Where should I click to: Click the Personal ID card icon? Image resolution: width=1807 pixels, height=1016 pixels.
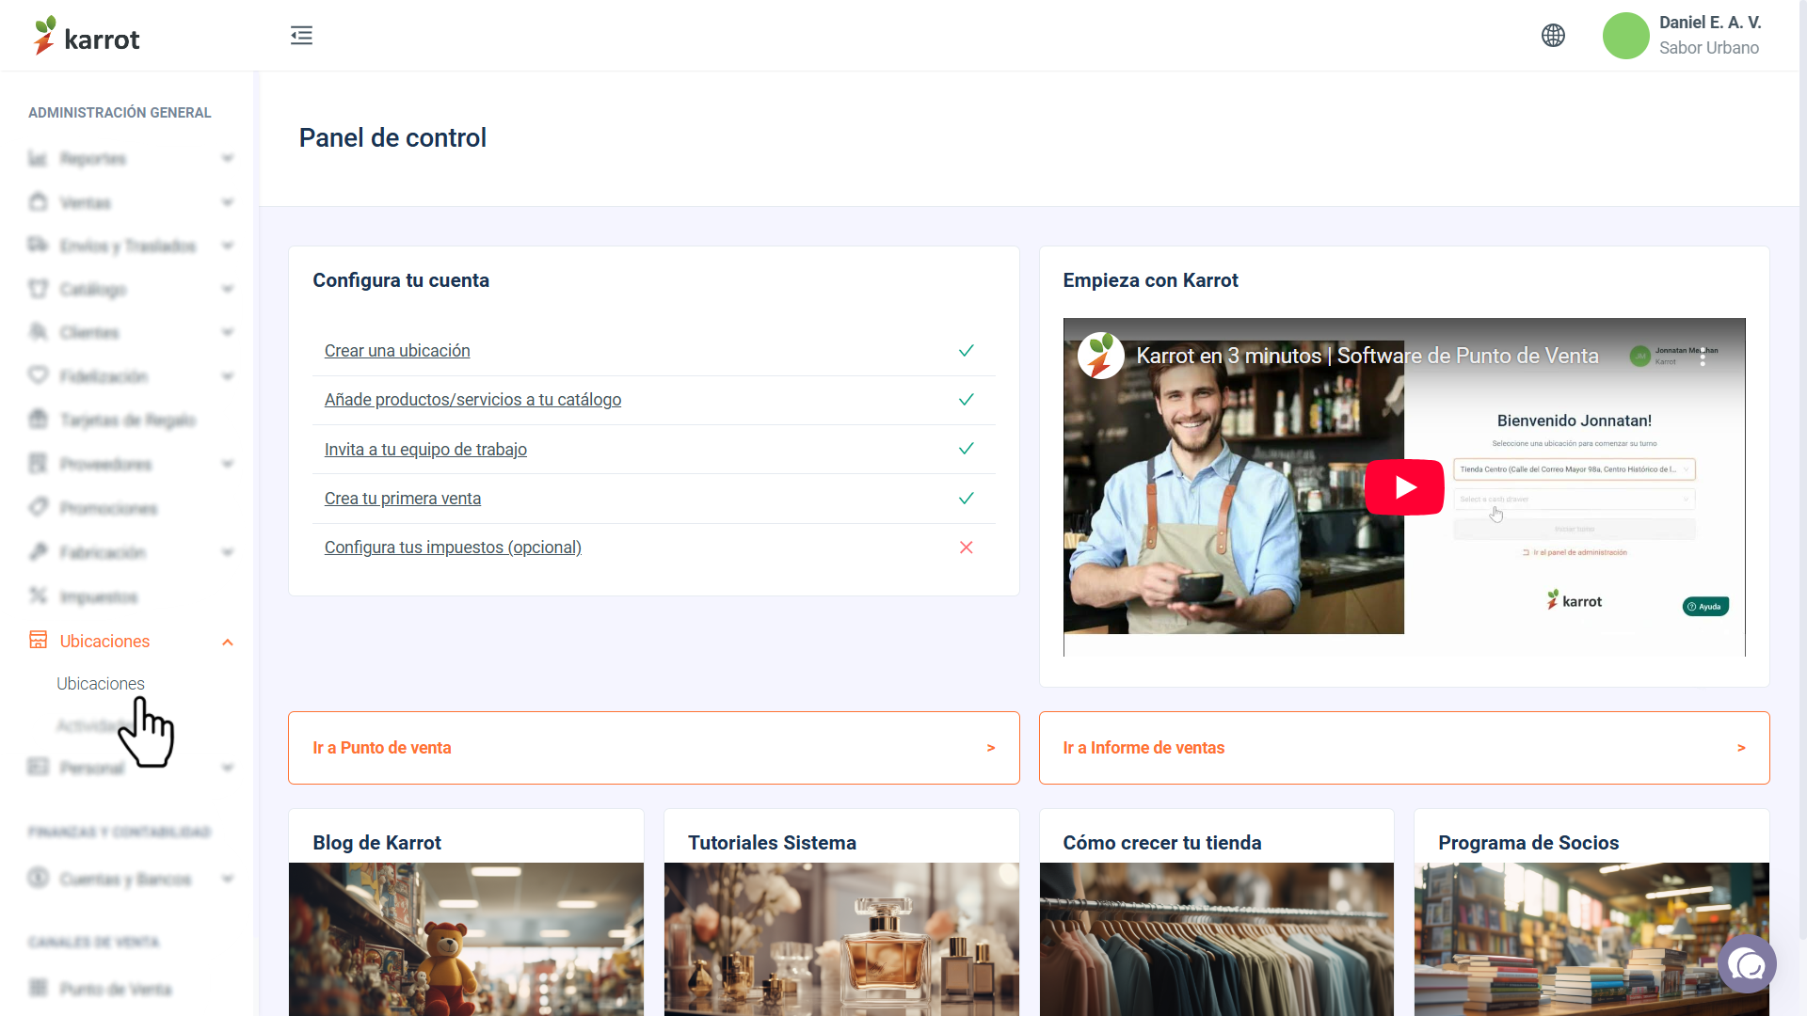[x=38, y=768]
